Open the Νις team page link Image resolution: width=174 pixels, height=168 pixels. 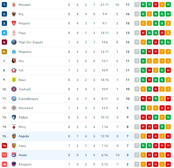pyautogui.click(x=21, y=14)
